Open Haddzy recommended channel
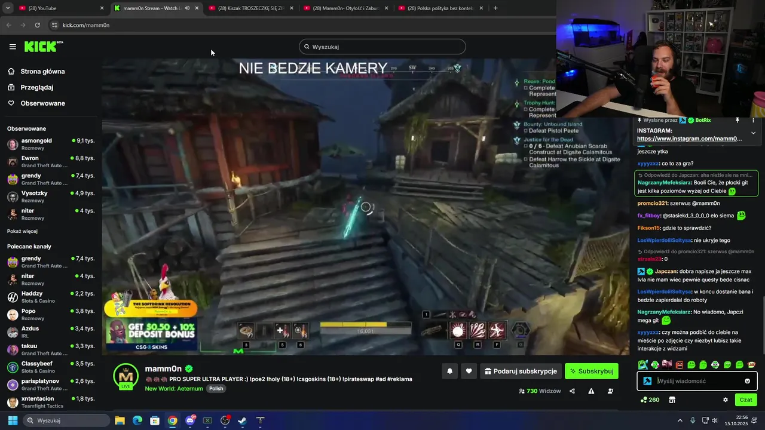The width and height of the screenshot is (765, 430). pos(51,297)
